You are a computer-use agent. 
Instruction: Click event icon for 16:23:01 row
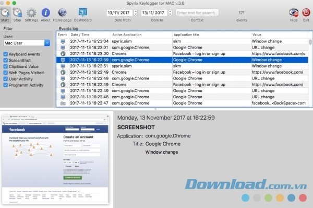pyautogui.click(x=63, y=48)
